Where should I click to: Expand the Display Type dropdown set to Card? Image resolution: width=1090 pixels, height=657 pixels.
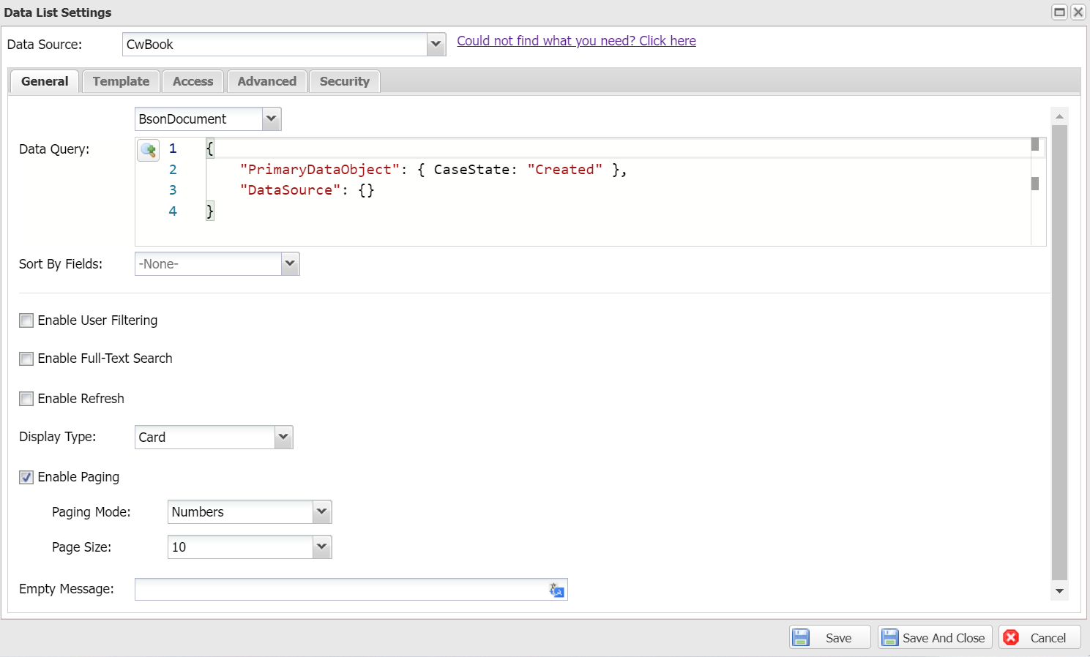[x=284, y=437]
